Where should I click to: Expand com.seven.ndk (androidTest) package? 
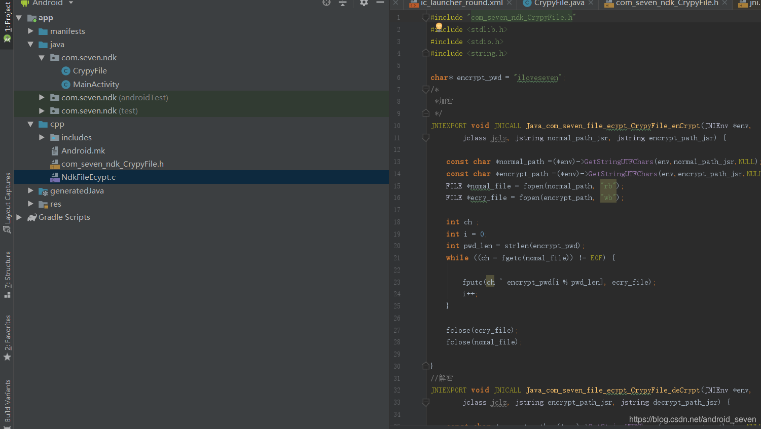(42, 97)
